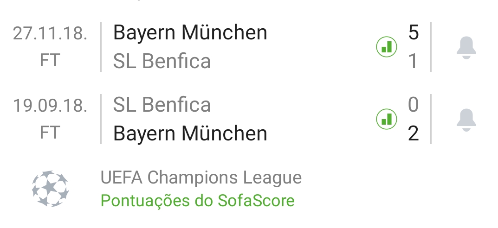This screenshot has width=498, height=228.
Task: Open statistics icon for 27.11.18 match
Action: coord(387,47)
